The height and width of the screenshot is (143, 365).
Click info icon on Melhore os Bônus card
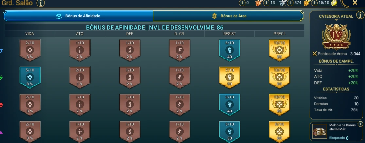(x=360, y=124)
